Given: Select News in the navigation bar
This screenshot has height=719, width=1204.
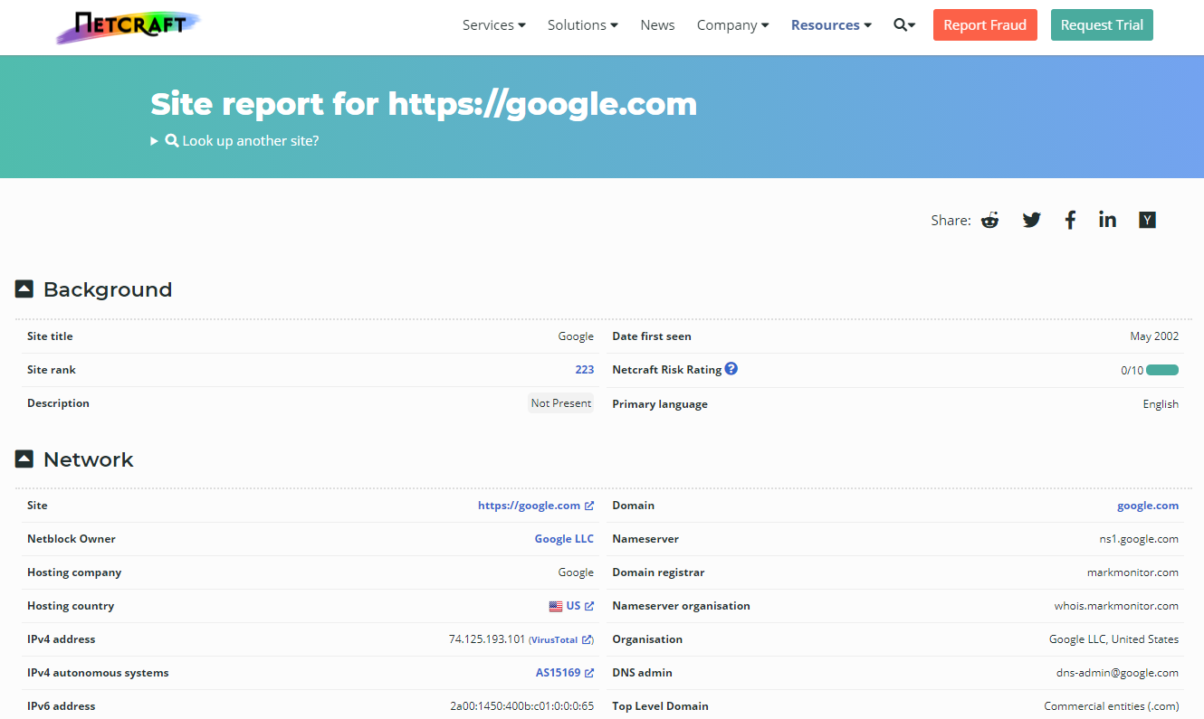Looking at the screenshot, I should point(657,24).
